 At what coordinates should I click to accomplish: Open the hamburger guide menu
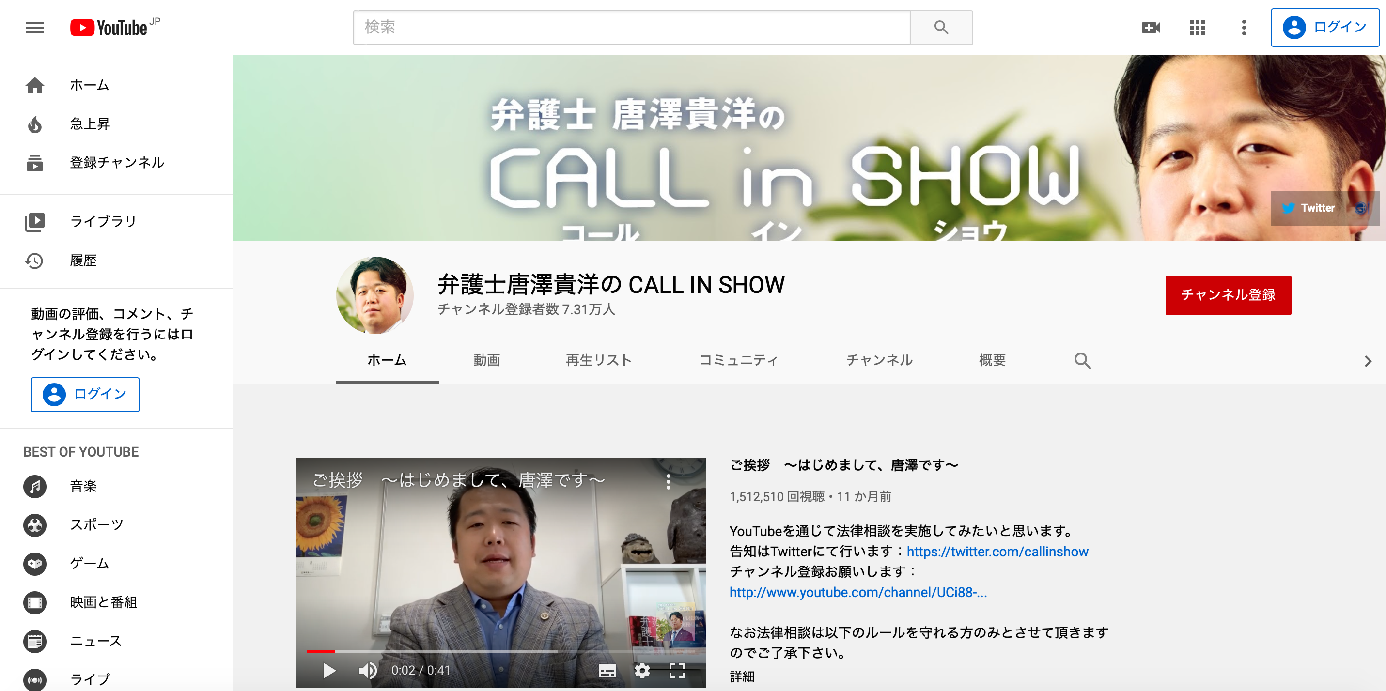(35, 28)
